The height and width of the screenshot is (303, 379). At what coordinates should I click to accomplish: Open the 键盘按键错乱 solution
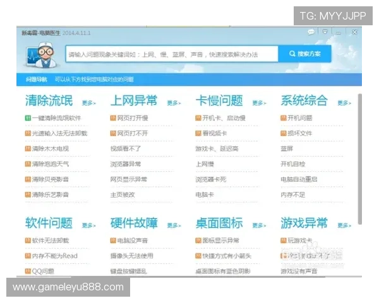point(129,271)
